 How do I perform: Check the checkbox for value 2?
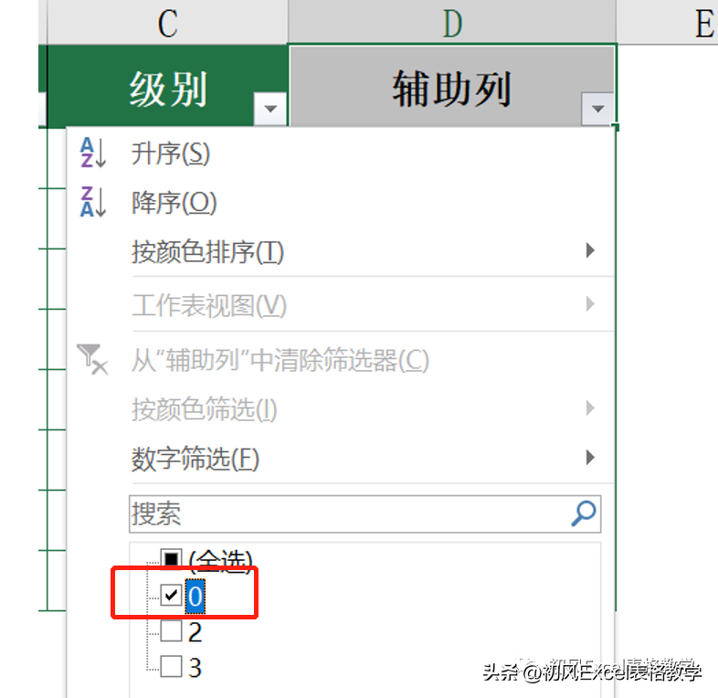[171, 630]
